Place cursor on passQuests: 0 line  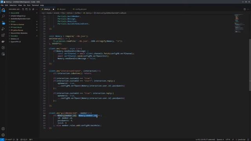click(65, 121)
